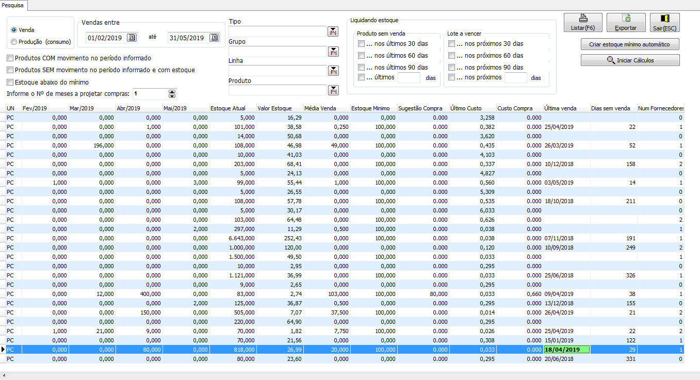This screenshot has height=380, width=700.
Task: Click the 20/06/2018 Última venda cell
Action: pyautogui.click(x=566, y=359)
